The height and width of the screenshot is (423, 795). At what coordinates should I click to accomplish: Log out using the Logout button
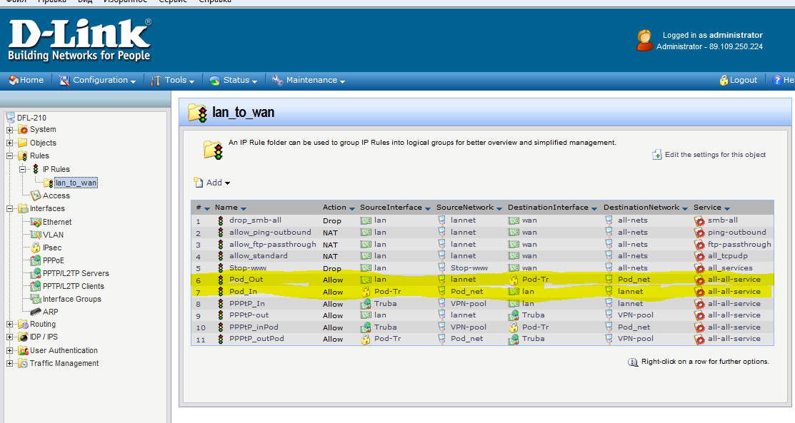[x=739, y=80]
